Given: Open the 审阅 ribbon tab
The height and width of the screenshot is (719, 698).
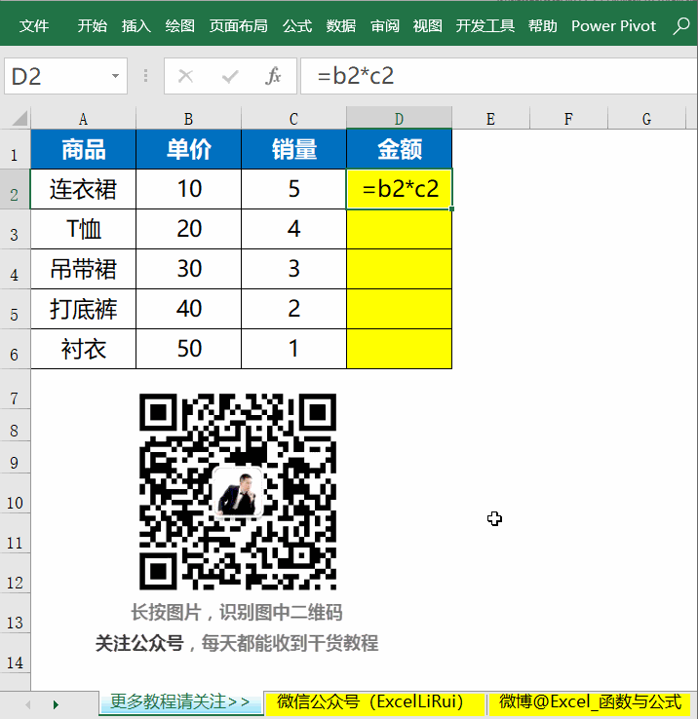Looking at the screenshot, I should point(385,26).
